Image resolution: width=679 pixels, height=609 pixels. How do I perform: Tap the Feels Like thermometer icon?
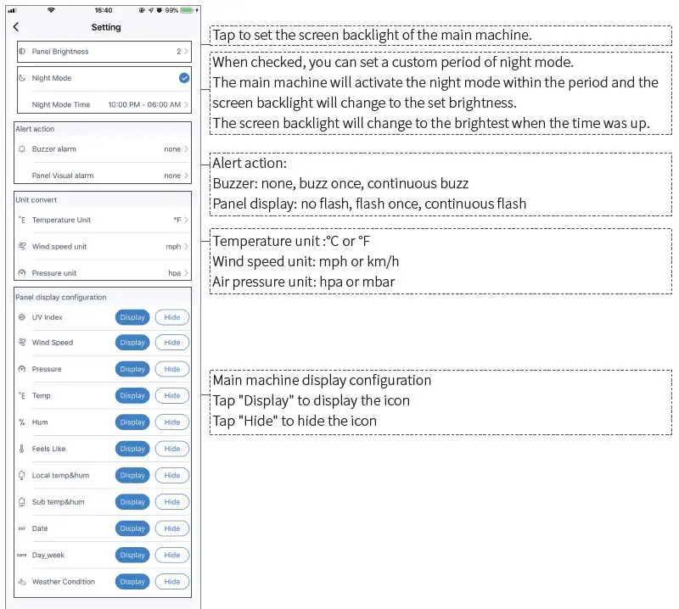(22, 449)
